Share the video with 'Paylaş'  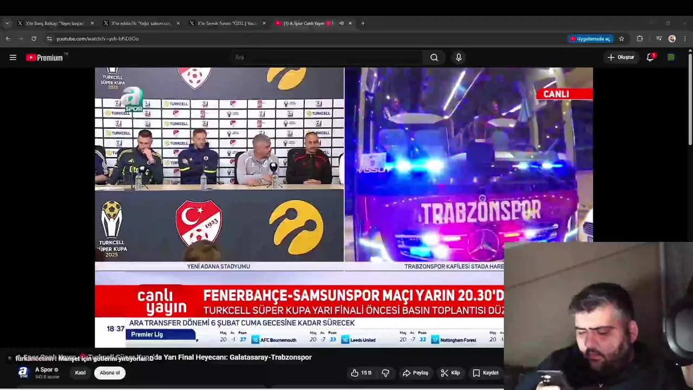coord(415,373)
